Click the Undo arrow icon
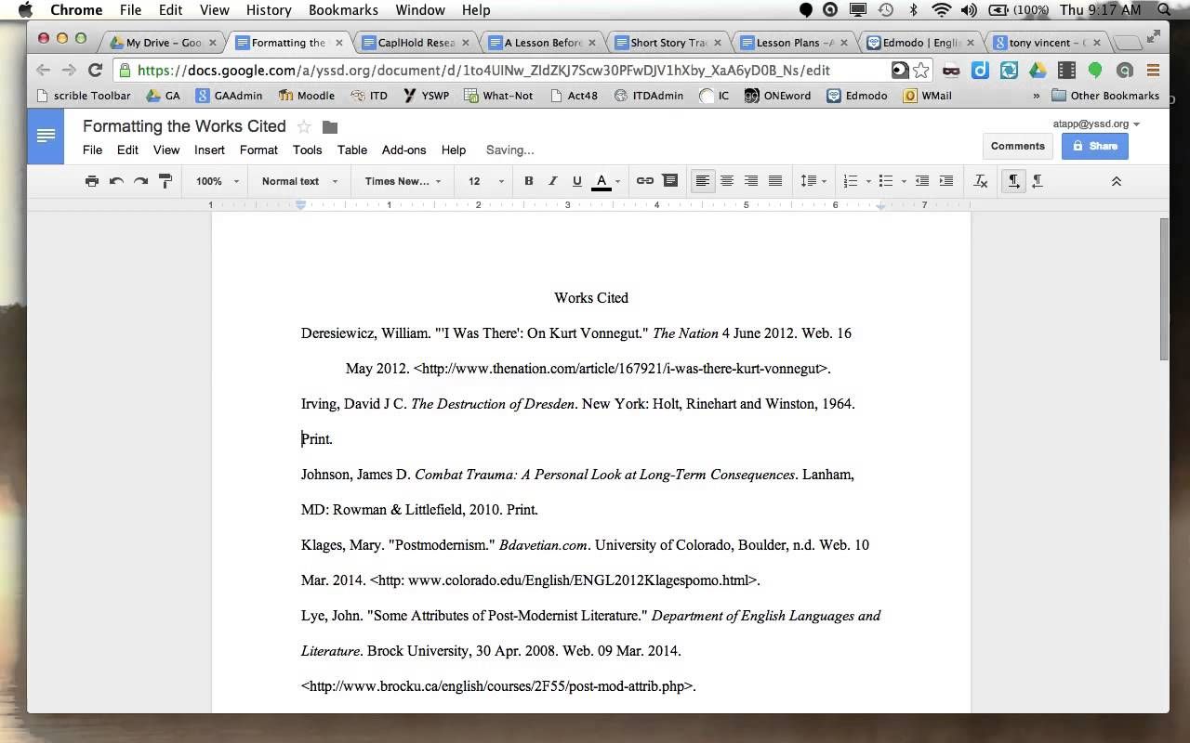The height and width of the screenshot is (743, 1190). coord(116,181)
